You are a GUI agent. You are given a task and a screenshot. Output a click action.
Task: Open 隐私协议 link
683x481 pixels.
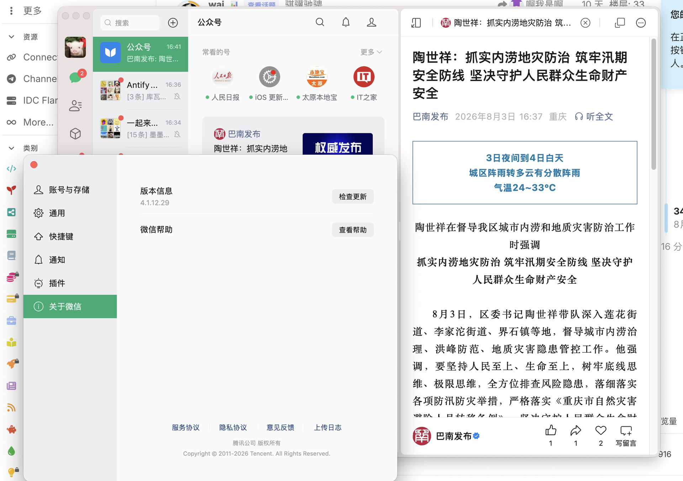(233, 427)
